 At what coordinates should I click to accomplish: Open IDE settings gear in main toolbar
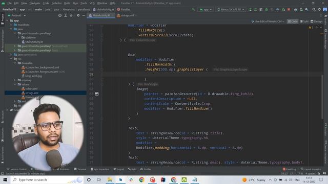click(x=319, y=9)
